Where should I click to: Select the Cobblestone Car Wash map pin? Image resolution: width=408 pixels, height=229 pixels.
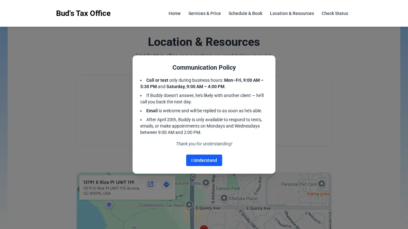click(x=189, y=205)
